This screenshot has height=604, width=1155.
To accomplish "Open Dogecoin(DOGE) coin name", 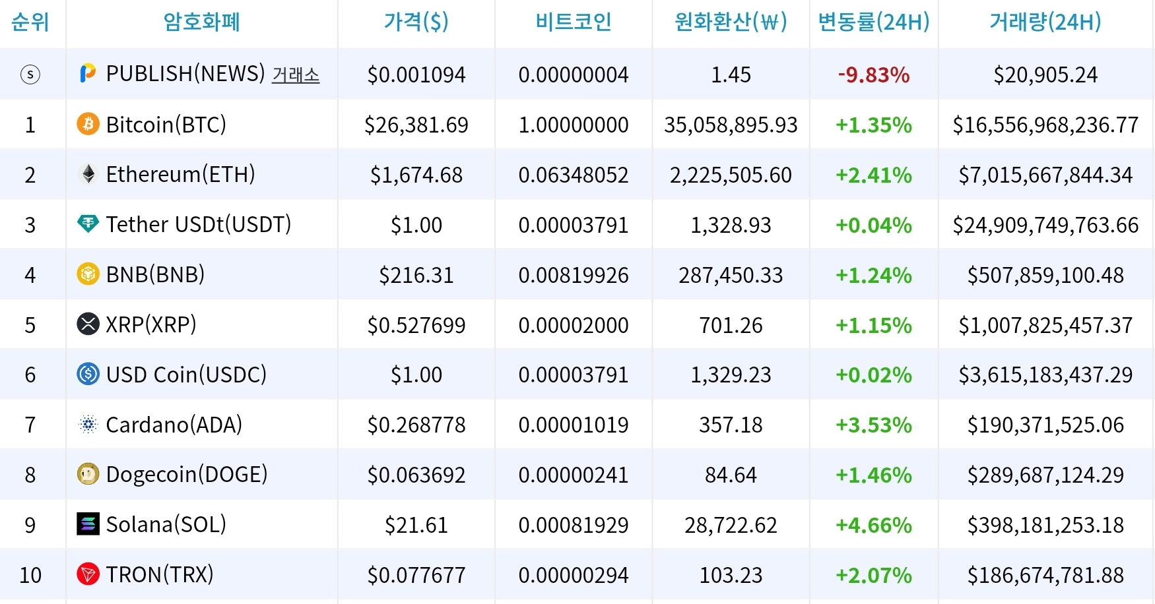I will [187, 474].
